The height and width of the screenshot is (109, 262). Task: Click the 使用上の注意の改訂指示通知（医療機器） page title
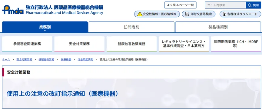pos(62,94)
